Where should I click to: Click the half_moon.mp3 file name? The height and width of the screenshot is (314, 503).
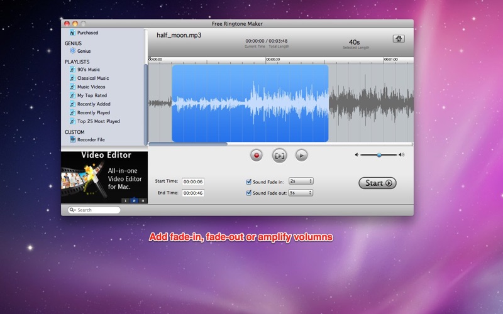tap(179, 35)
